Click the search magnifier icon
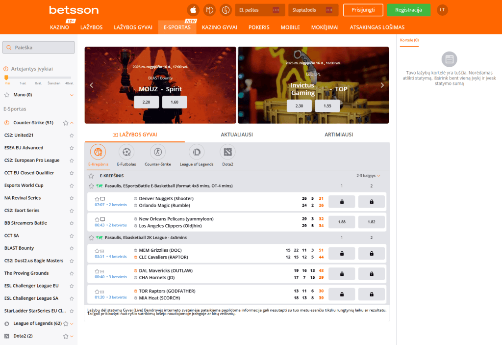Screen dimensions: 502x345 pyautogui.click(x=9, y=48)
